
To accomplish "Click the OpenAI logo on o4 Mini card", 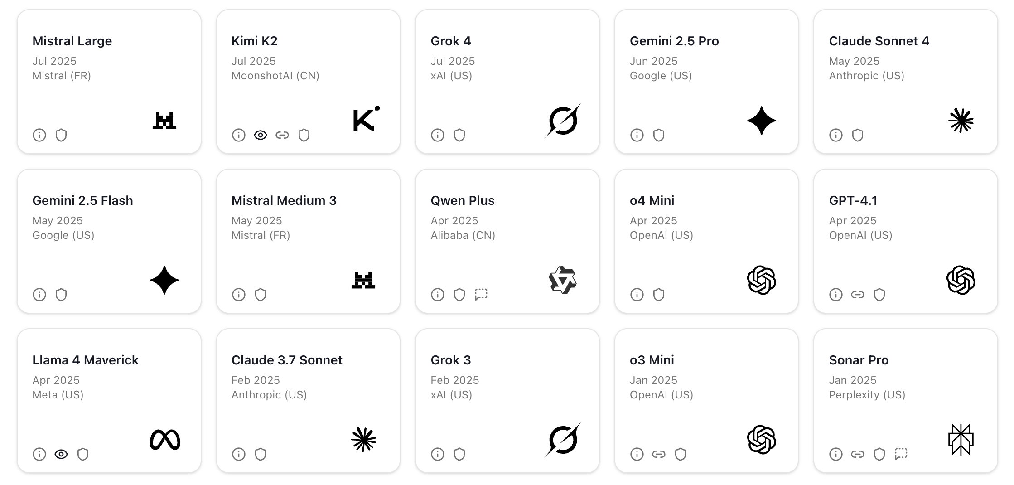I will pos(761,281).
